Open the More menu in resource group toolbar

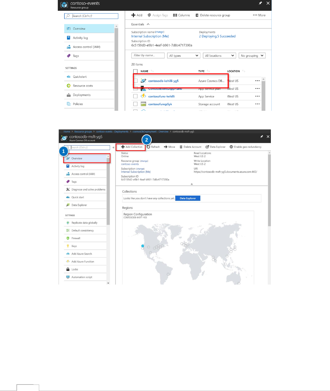pos(259,15)
